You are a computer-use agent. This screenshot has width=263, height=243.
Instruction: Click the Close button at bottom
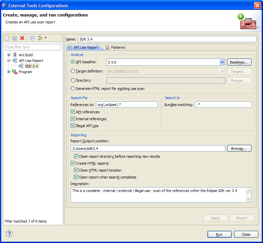246,234
